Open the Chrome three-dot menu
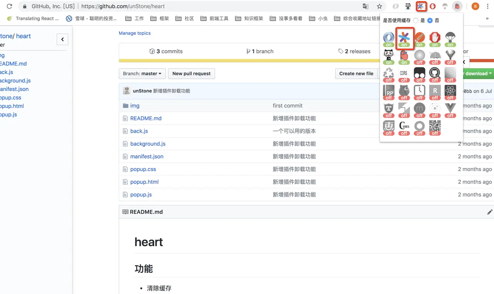The image size is (494, 294). (488, 6)
